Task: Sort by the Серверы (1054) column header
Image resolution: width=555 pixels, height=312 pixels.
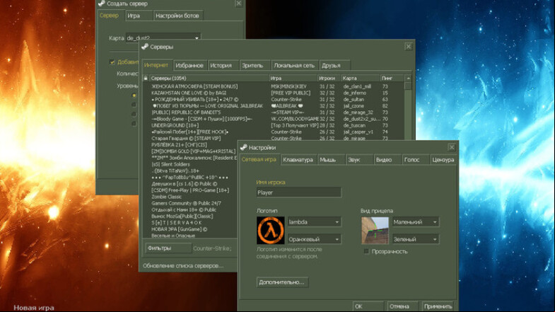Action: 209,78
